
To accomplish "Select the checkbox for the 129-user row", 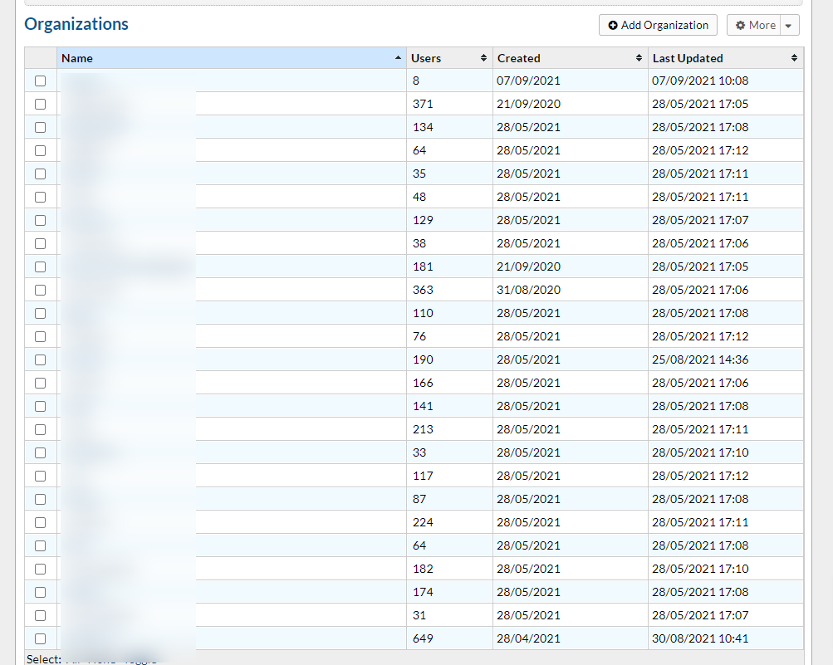I will click(40, 221).
